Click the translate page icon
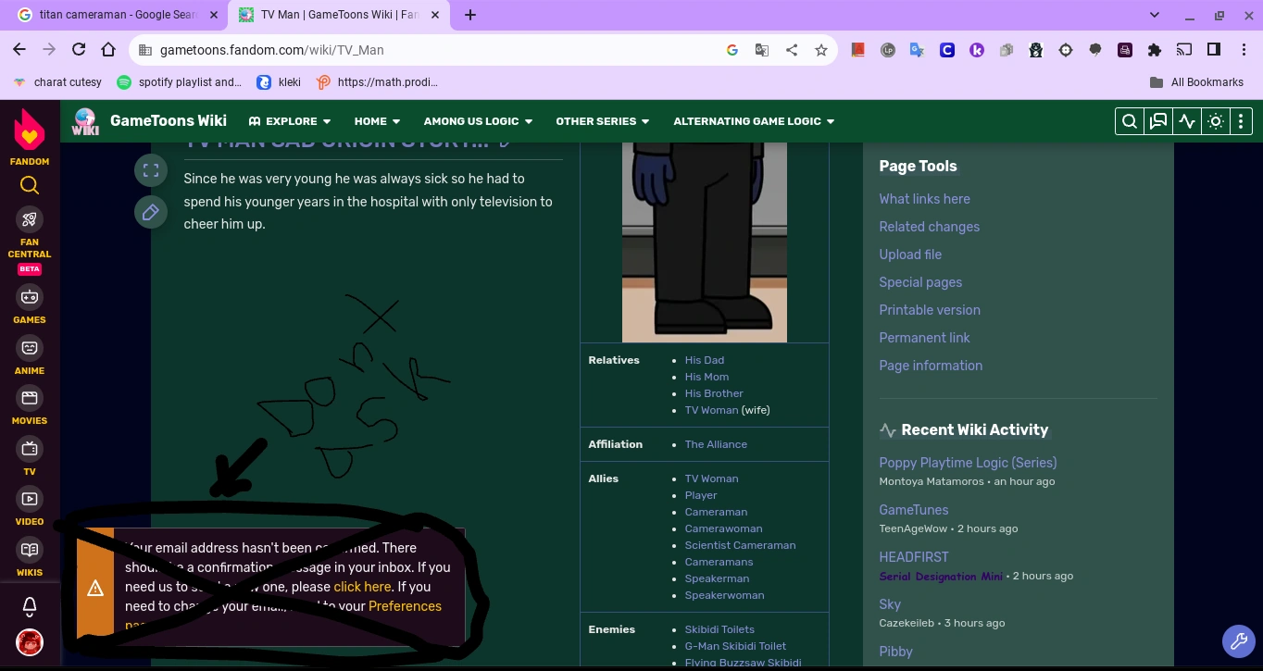 click(761, 50)
